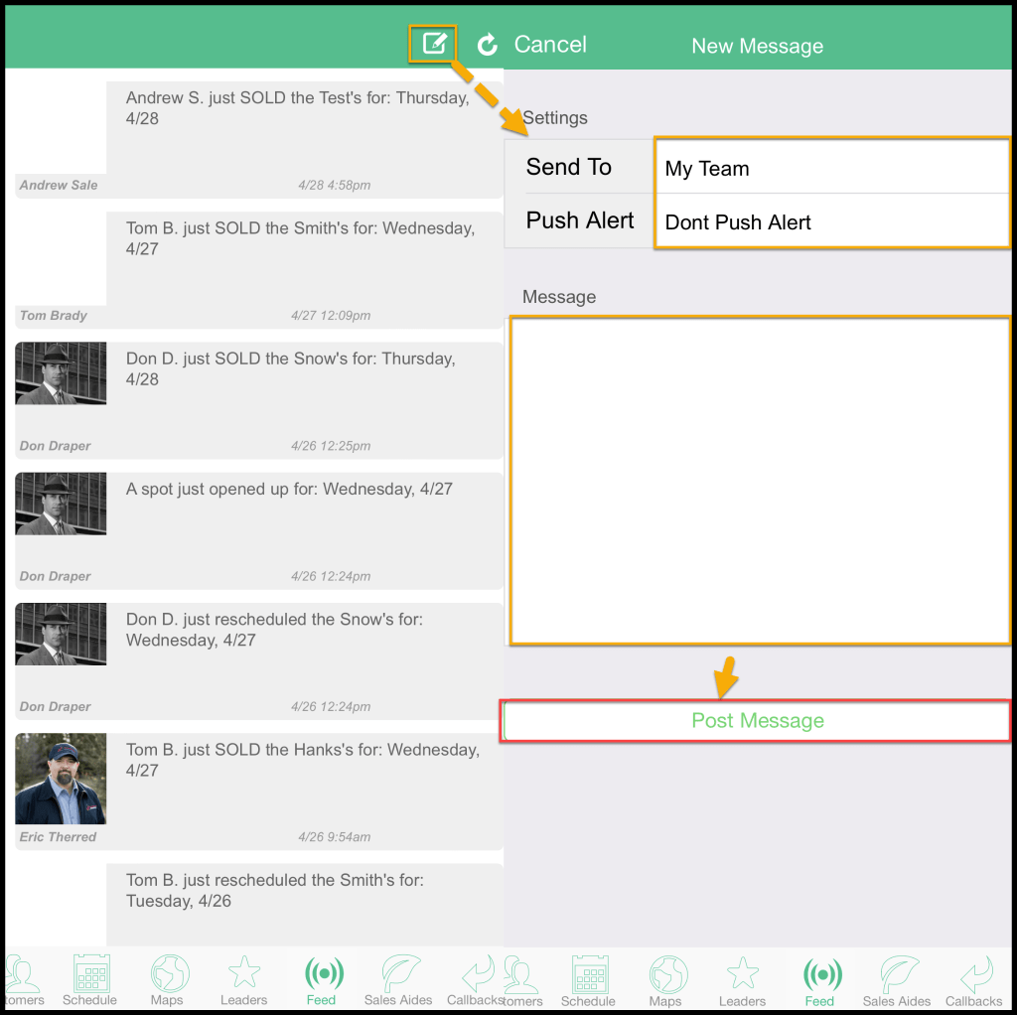Image resolution: width=1017 pixels, height=1015 pixels.
Task: Tap Don Draper photo on 'spot just opened' post
Action: coord(61,504)
